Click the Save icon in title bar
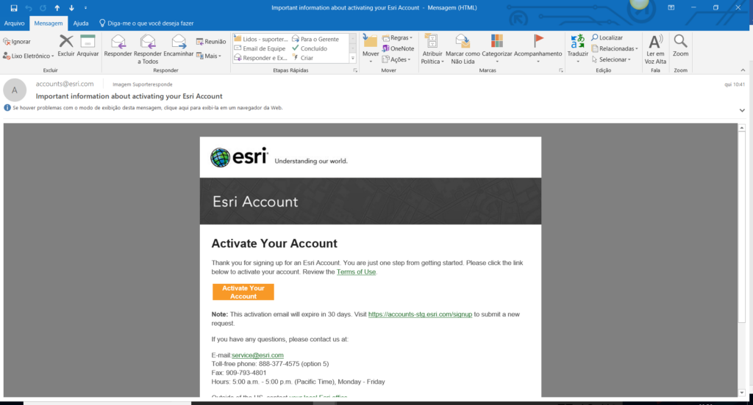Image resolution: width=753 pixels, height=405 pixels. pos(14,7)
